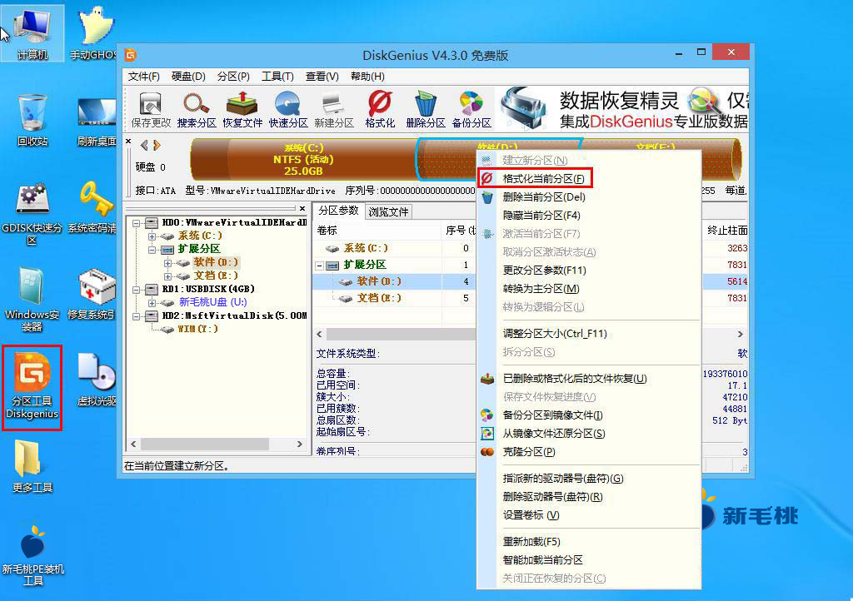The height and width of the screenshot is (601, 853).
Task: Click the Backup Partition (备份分区) toolbar icon
Action: coord(471,111)
